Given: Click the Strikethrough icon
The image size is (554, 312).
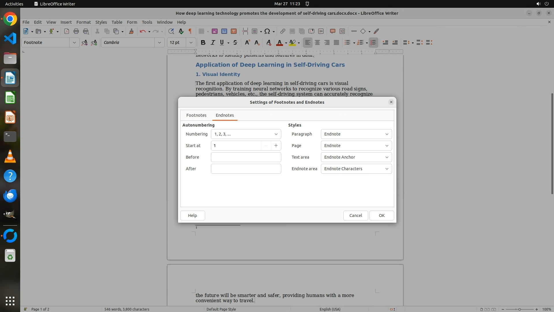Looking at the screenshot, I should [235, 42].
